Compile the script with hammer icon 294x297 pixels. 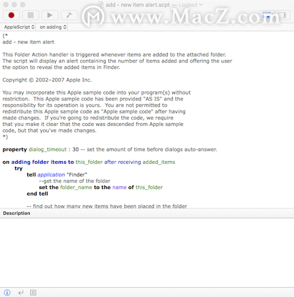point(69,15)
